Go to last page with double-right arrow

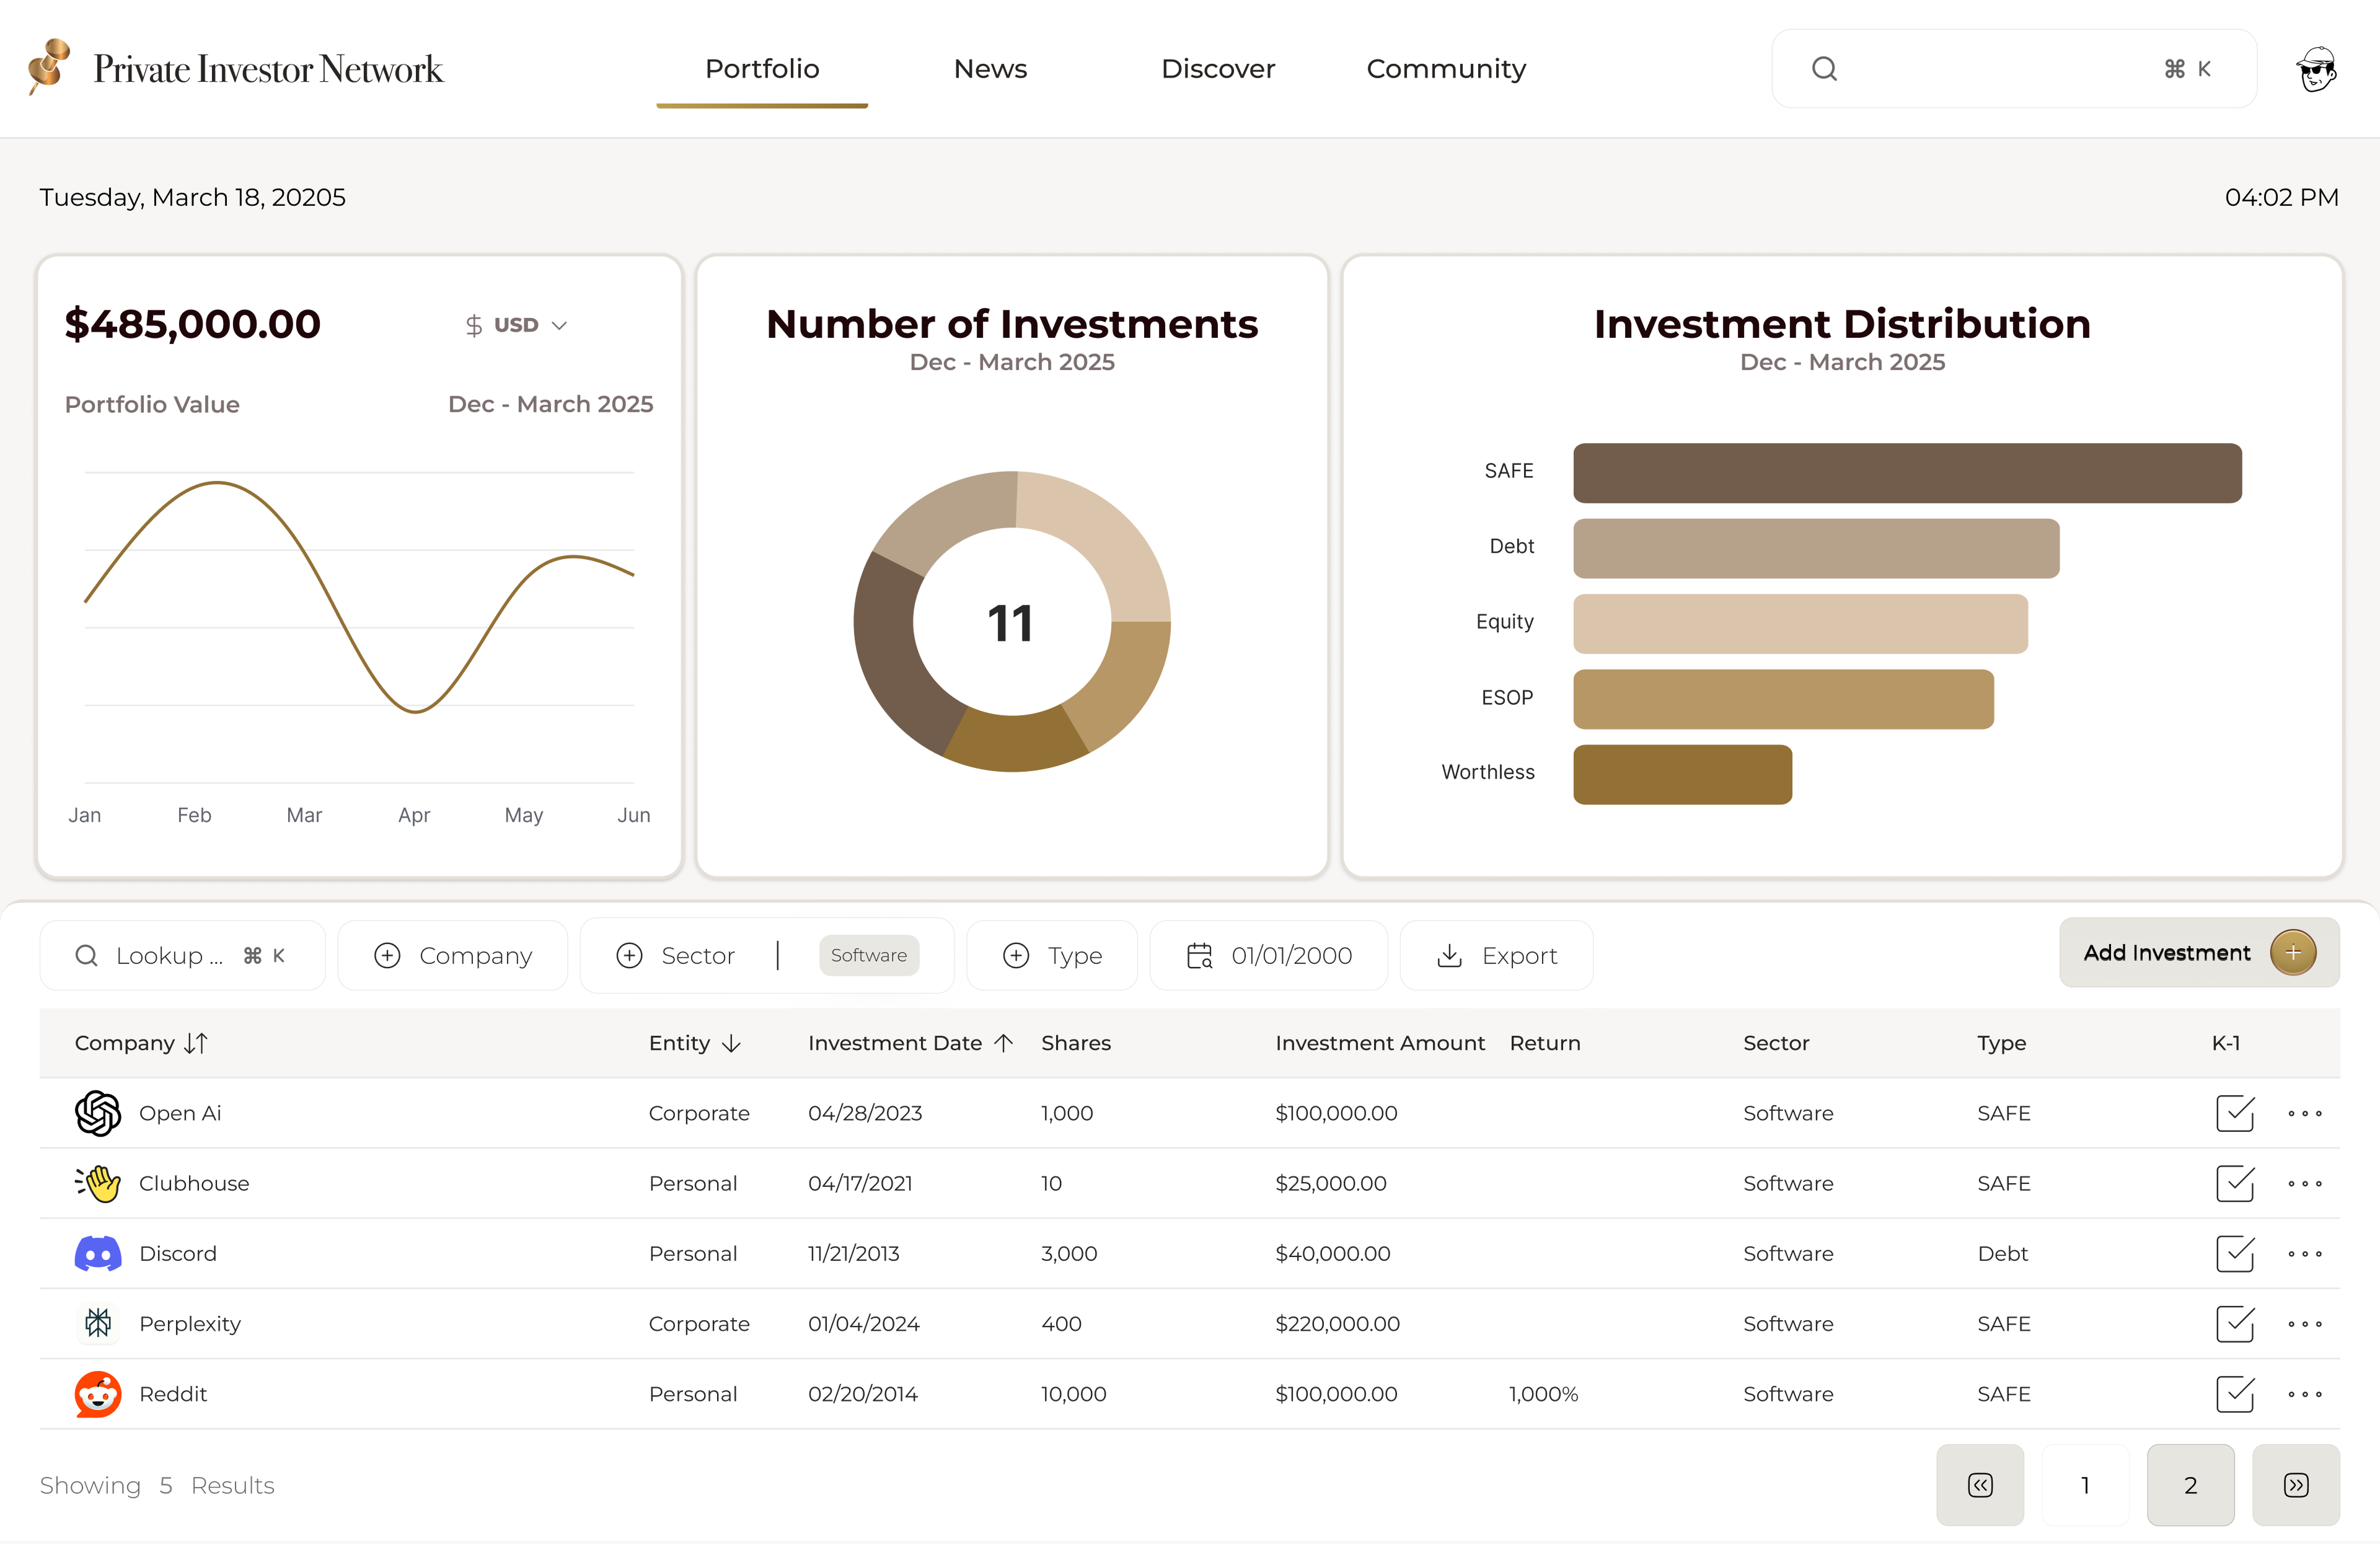click(x=2296, y=1485)
